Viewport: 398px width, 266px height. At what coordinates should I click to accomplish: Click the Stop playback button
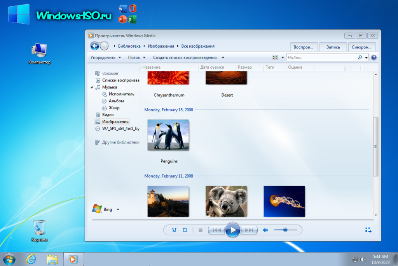tap(201, 230)
